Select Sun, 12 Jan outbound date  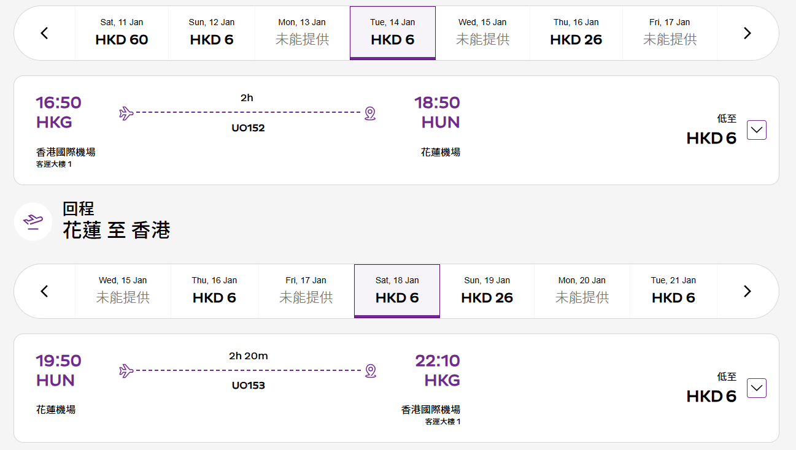(x=212, y=33)
